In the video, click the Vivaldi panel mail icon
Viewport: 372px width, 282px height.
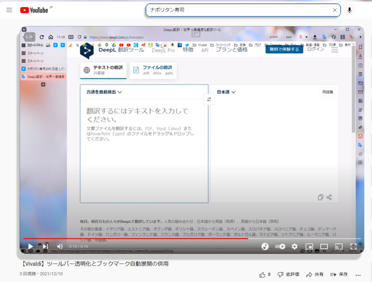[360, 92]
